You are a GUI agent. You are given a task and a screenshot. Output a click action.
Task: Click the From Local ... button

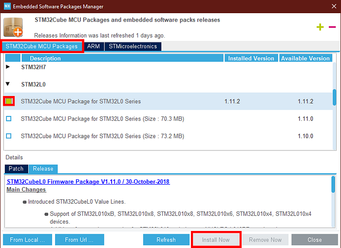coord(27,240)
